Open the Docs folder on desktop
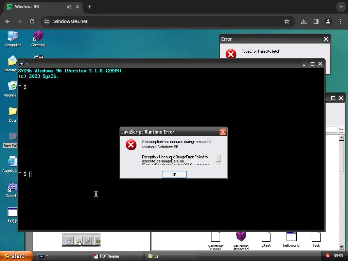 (x=13, y=114)
